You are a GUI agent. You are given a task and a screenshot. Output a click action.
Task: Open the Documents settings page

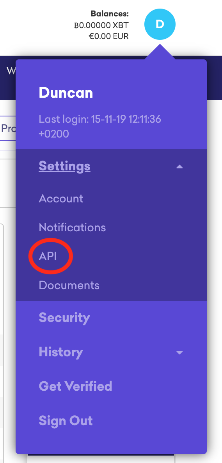tap(69, 285)
